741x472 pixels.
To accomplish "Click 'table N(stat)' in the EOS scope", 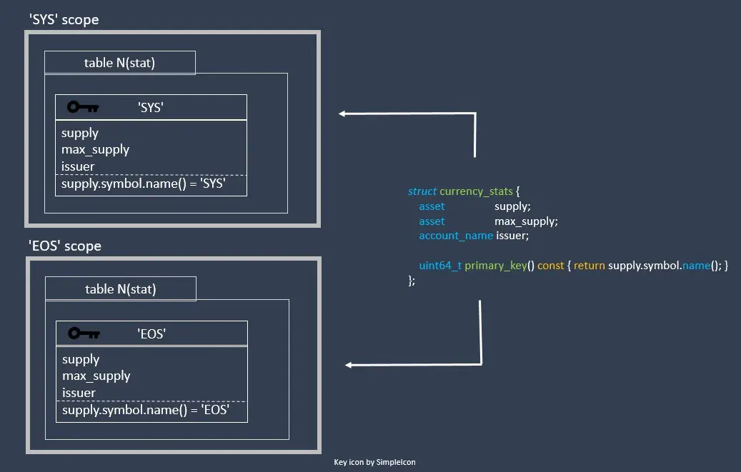I will click(121, 289).
